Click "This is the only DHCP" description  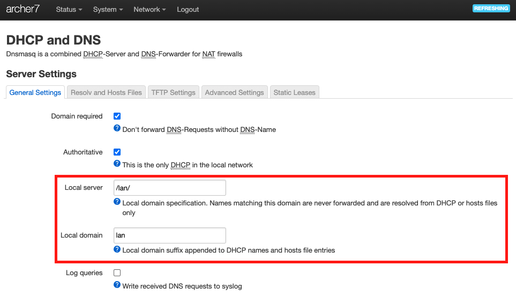pos(188,165)
